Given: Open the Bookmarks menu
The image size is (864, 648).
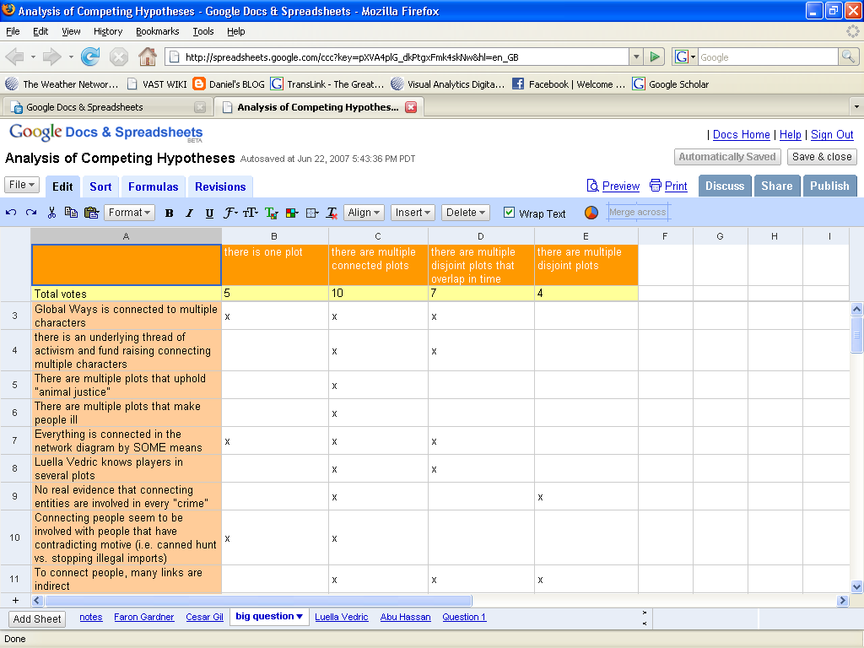Looking at the screenshot, I should 157,31.
